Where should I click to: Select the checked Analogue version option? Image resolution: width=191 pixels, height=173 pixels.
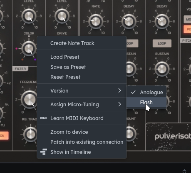pyautogui.click(x=146, y=93)
